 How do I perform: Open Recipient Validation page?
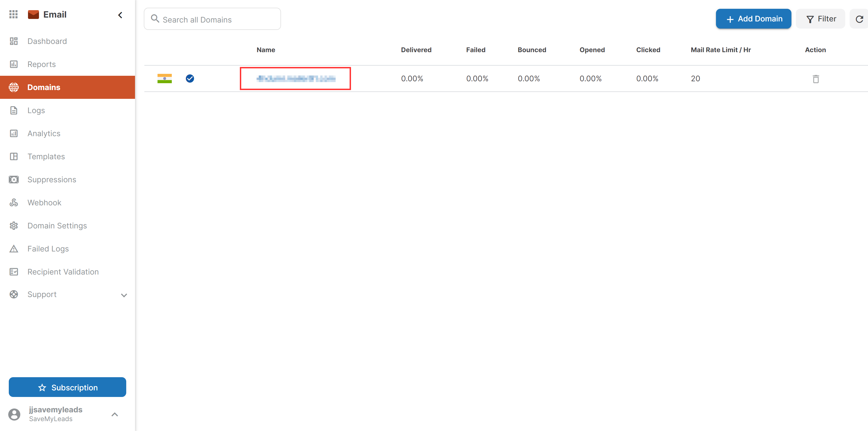pyautogui.click(x=63, y=272)
